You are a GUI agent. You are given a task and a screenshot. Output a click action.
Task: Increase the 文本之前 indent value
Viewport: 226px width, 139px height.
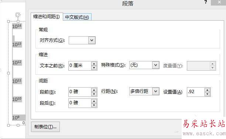[94, 64]
